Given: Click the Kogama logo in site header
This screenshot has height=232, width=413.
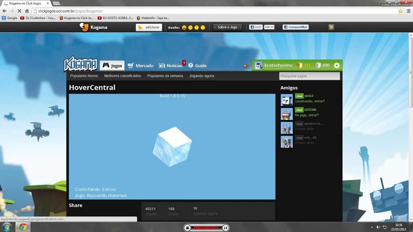Looking at the screenshot, I should click(80, 64).
